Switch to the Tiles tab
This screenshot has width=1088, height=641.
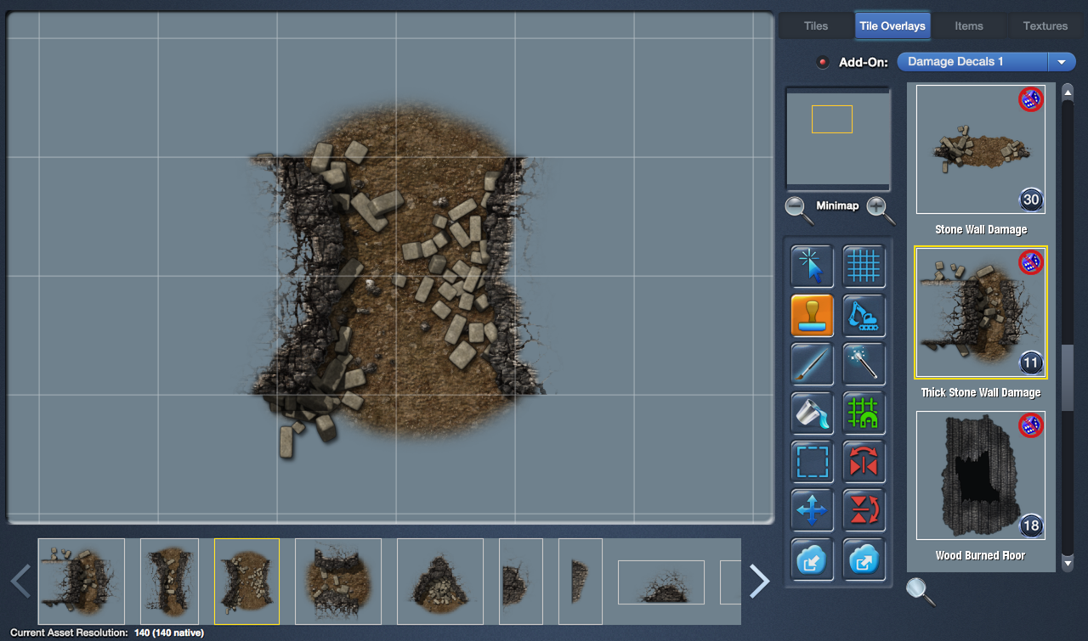pyautogui.click(x=815, y=25)
